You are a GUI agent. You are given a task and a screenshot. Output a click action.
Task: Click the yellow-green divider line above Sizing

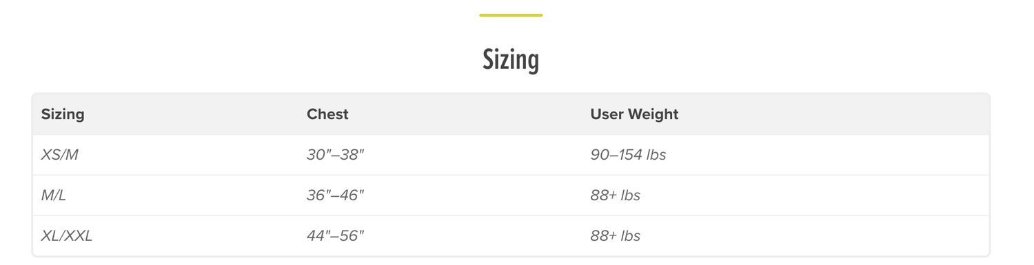pos(511,15)
